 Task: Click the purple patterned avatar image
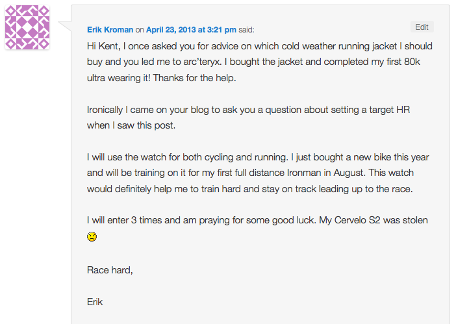click(x=27, y=28)
